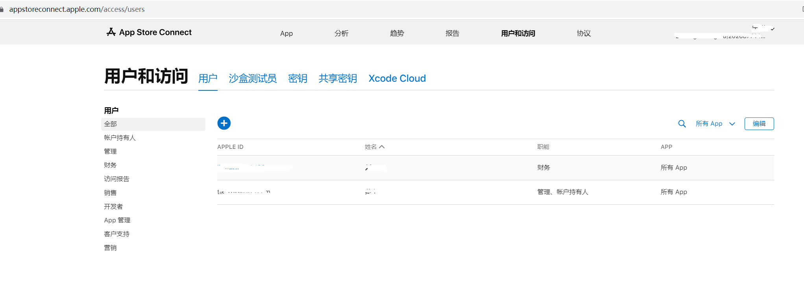Screen dimensions: 804x284
Task: Filter users by 客户支持 role
Action: point(116,234)
